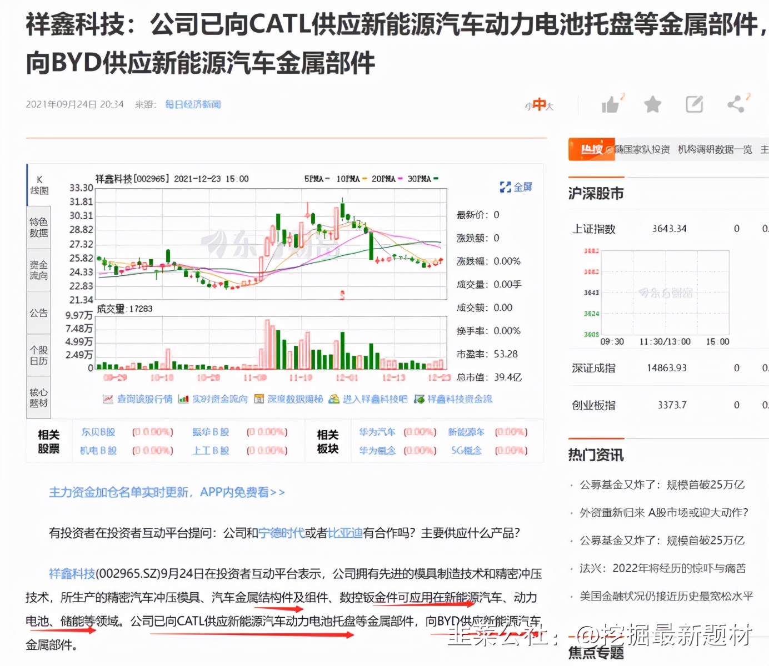Open news 美国金融状况仍接近历史最宽松水平
The width and height of the screenshot is (769, 666).
pyautogui.click(x=666, y=596)
